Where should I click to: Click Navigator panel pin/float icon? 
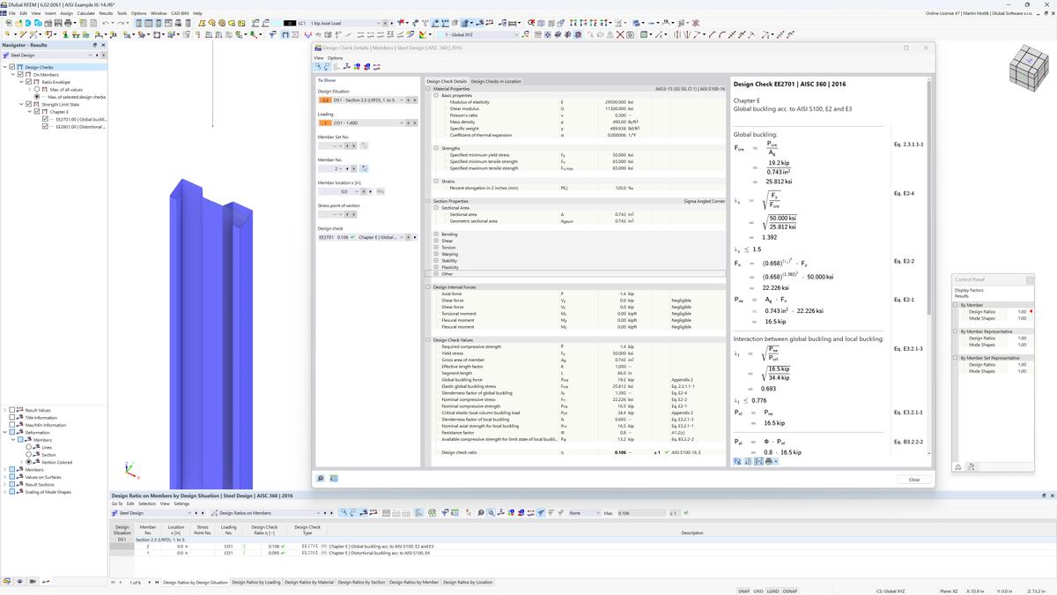(95, 45)
